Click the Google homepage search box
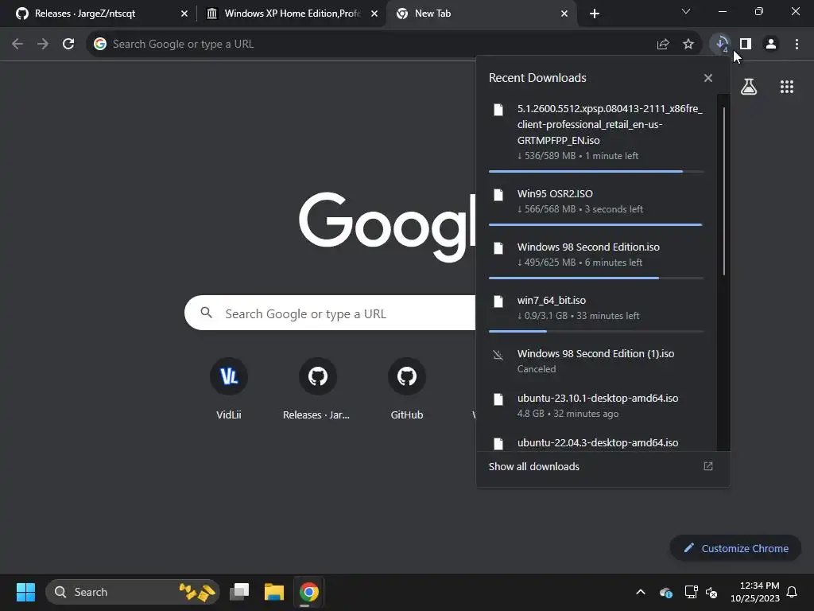This screenshot has width=814, height=611. [330, 313]
